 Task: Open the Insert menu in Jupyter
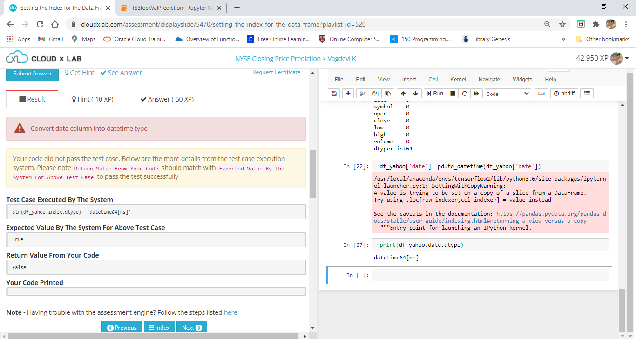pyautogui.click(x=409, y=80)
